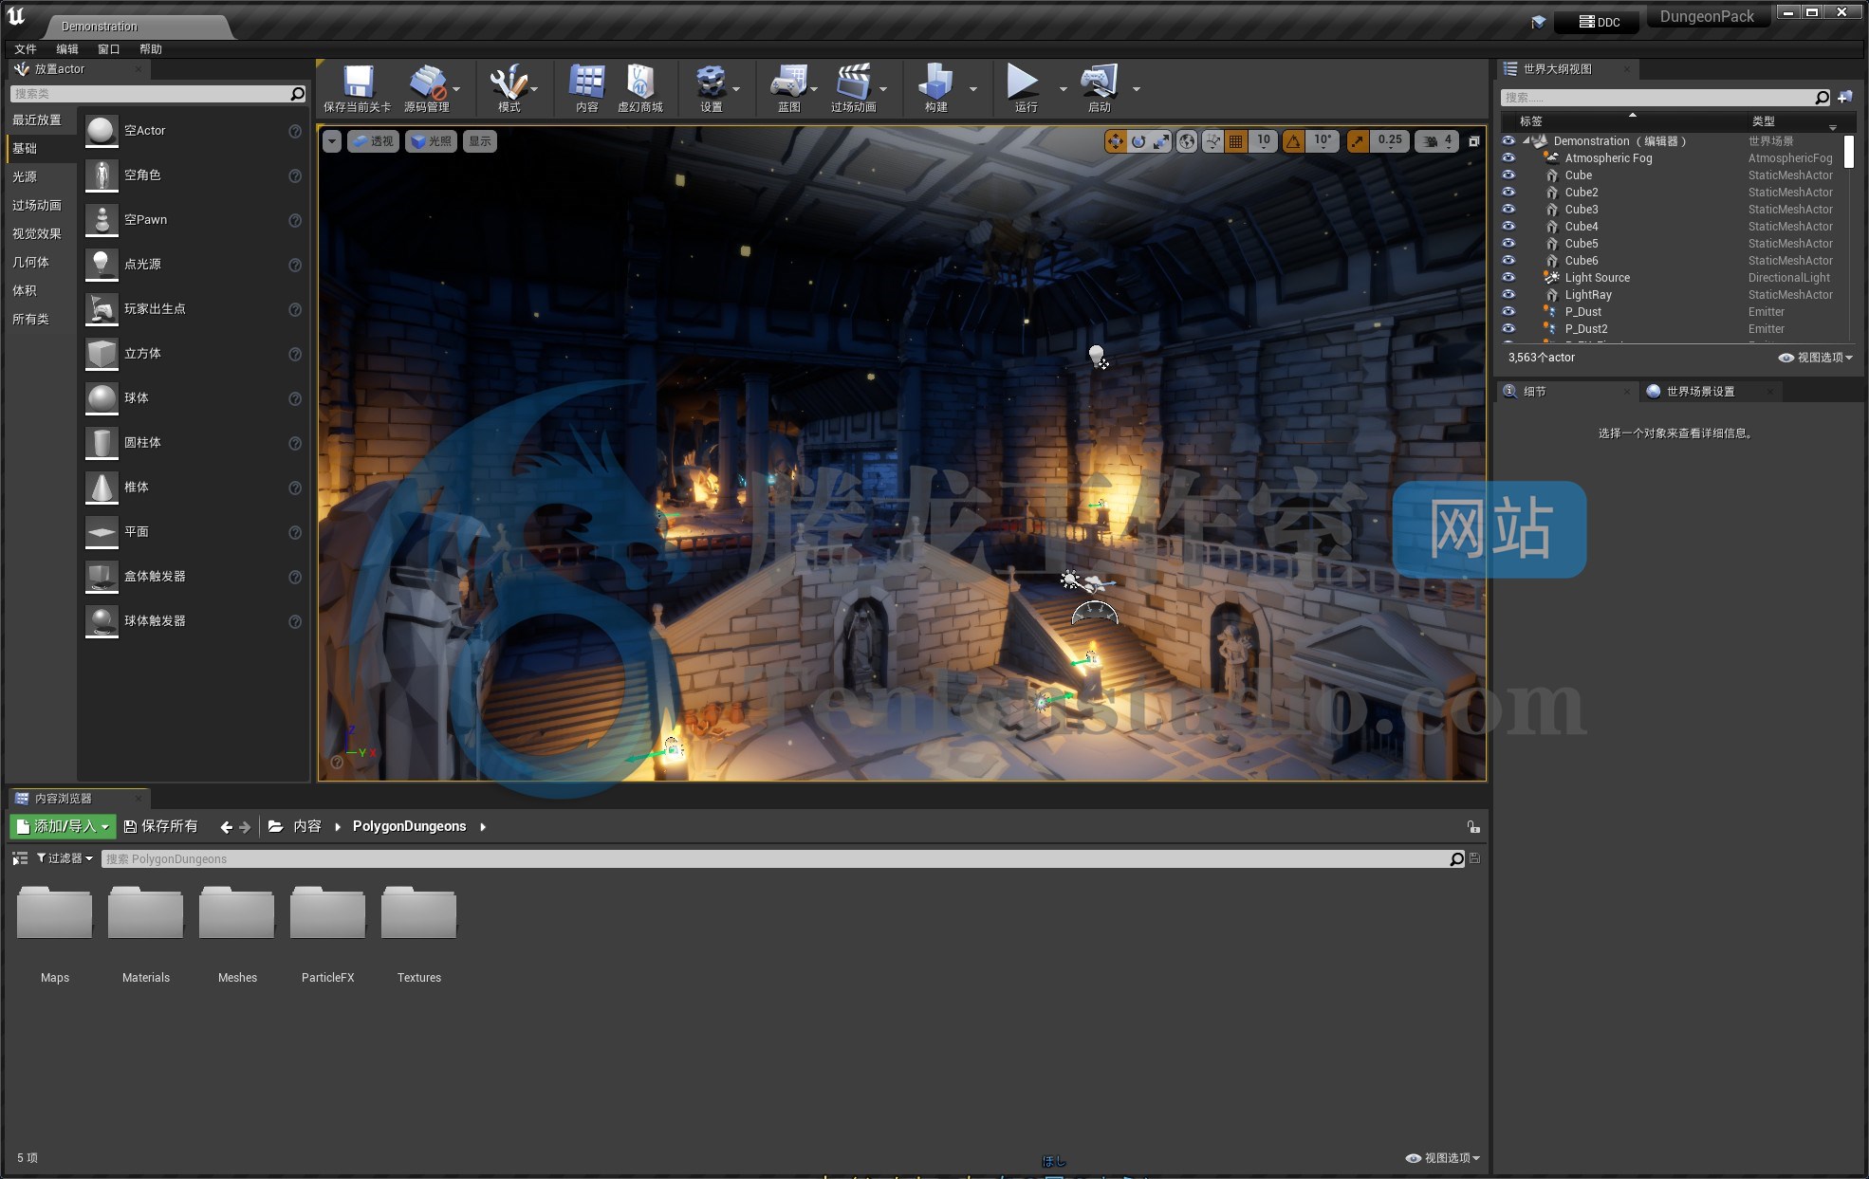Click PolygonDungeons in the breadcrumb path
Screen dimensions: 1869x1179
point(409,826)
